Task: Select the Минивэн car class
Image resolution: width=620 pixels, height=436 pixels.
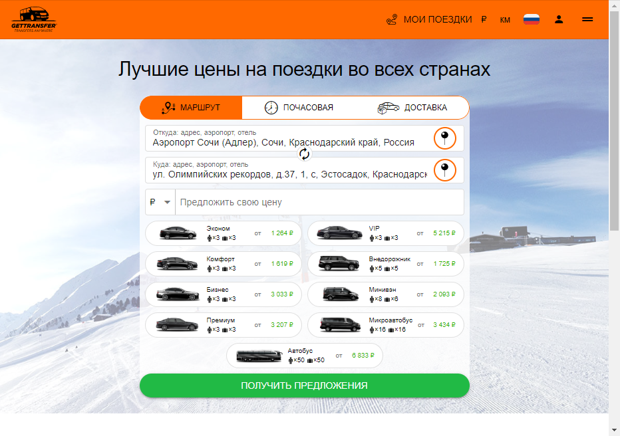Action: point(386,294)
